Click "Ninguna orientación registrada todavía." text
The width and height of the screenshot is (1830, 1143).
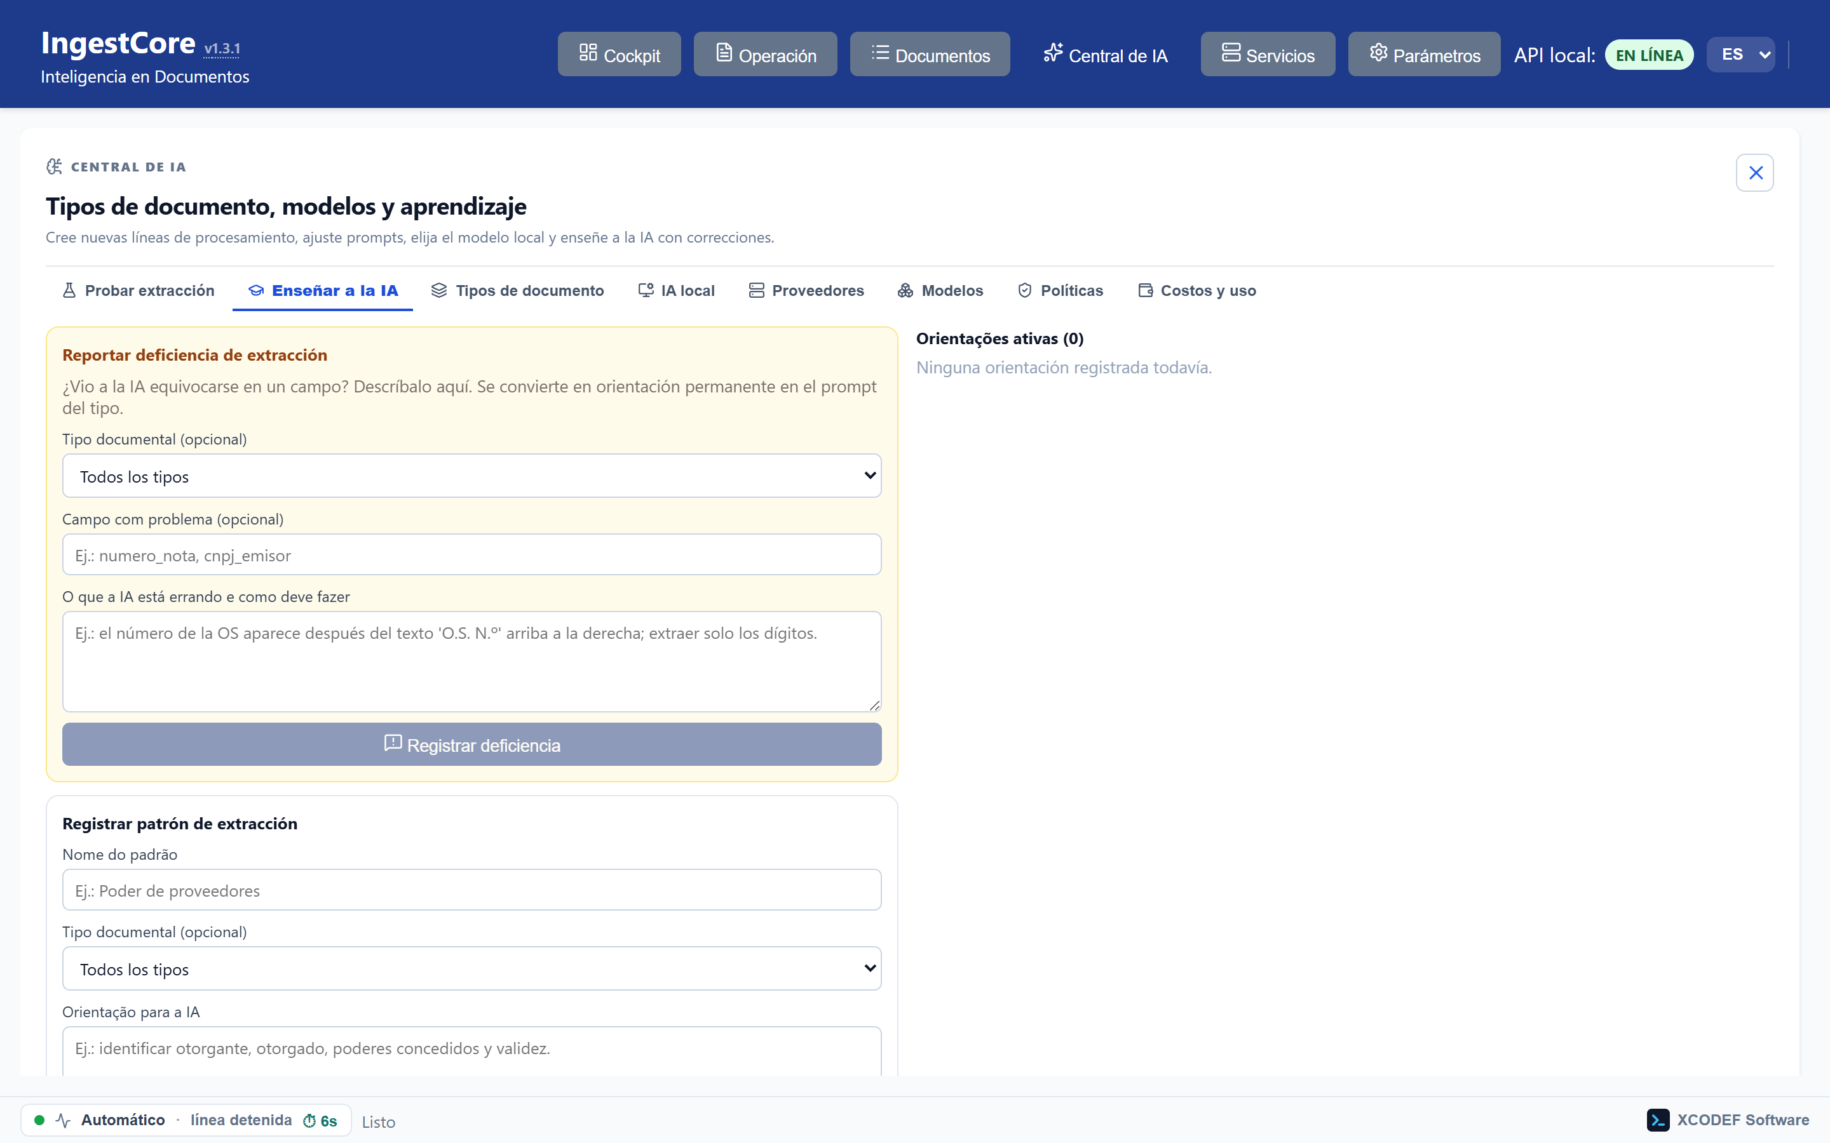[x=1064, y=368]
